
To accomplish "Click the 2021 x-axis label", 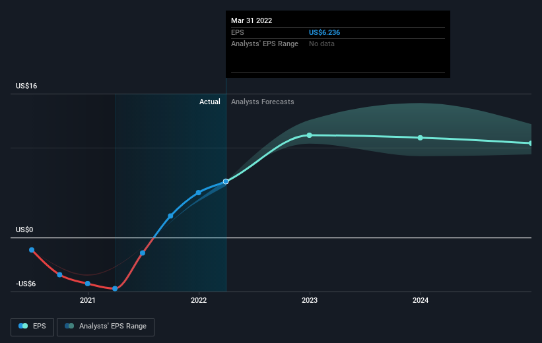I will pyautogui.click(x=87, y=300).
